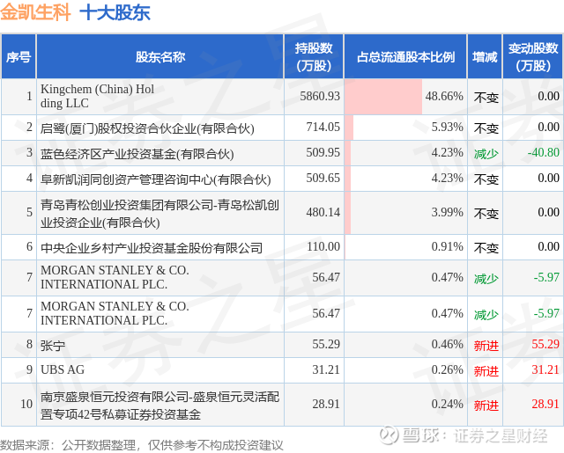The width and height of the screenshot is (564, 453).
Task: Click the 110.00 shares value
Action: 323,246
